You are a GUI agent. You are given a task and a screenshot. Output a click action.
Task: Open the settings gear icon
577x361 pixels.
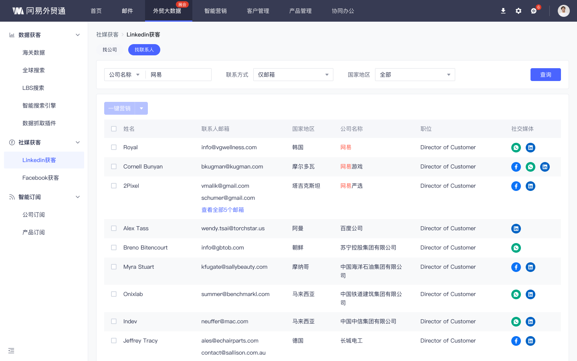click(518, 11)
